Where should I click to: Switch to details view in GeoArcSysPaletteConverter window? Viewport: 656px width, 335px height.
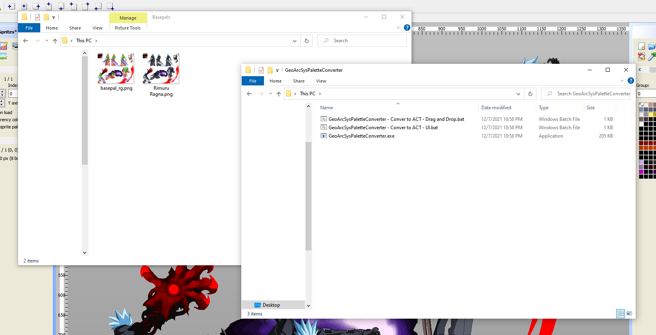pyautogui.click(x=621, y=313)
